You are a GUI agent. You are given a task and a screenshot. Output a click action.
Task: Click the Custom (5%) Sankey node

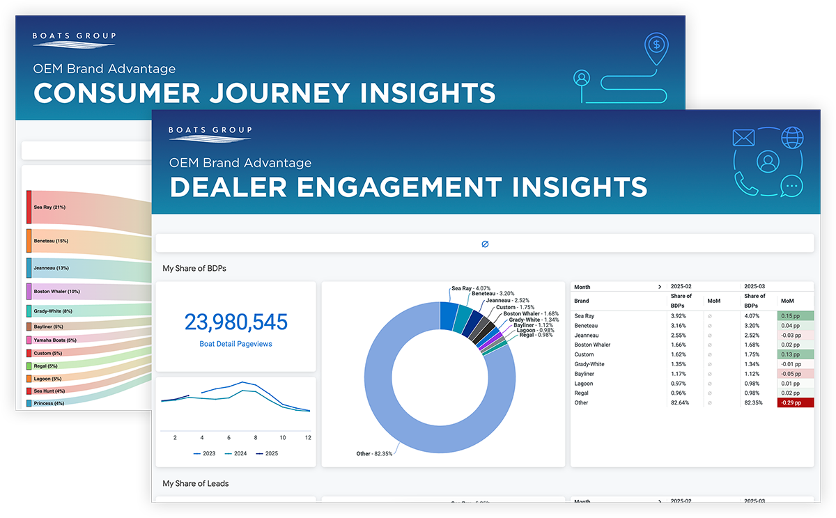pyautogui.click(x=29, y=353)
